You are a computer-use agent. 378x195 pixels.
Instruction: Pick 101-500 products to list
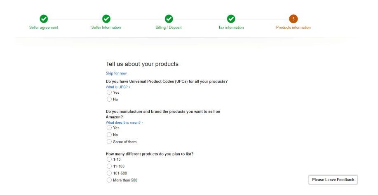click(109, 173)
